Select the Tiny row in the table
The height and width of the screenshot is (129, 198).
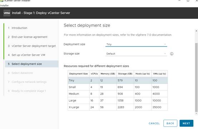tap(118, 80)
